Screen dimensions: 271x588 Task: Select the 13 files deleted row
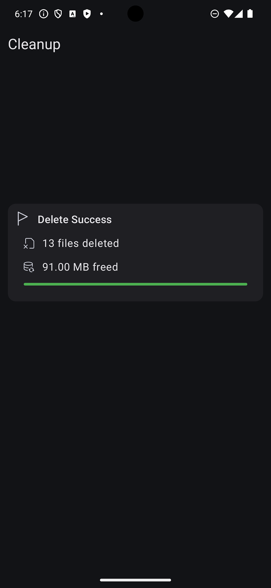click(135, 243)
